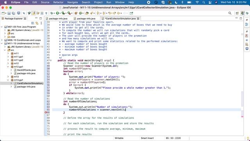Maximize the editor area
250x141 pixels.
click(x=241, y=18)
